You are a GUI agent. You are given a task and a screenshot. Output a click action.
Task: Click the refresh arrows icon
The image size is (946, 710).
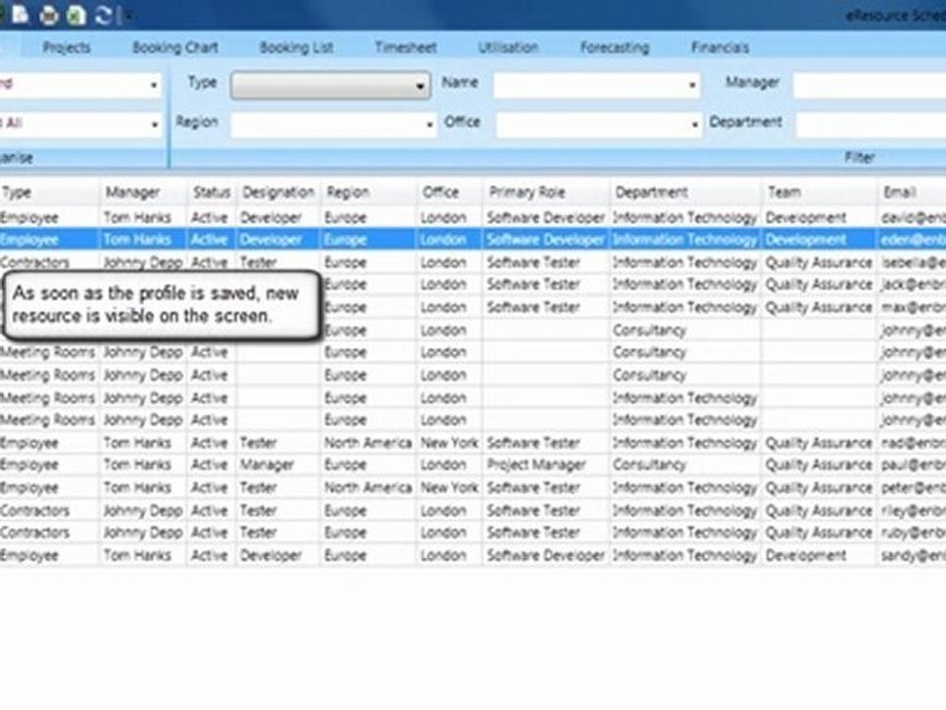103,15
